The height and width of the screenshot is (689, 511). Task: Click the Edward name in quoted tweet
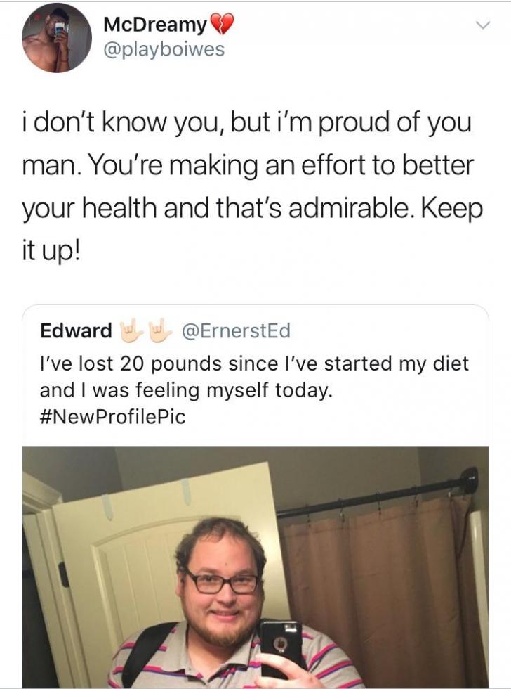click(x=76, y=330)
